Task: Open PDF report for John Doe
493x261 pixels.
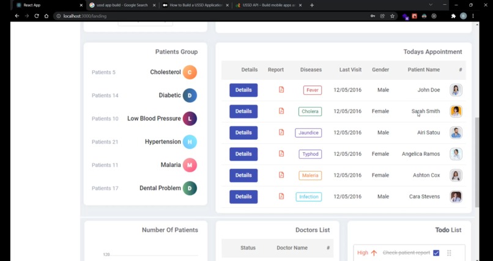Action: pyautogui.click(x=281, y=89)
